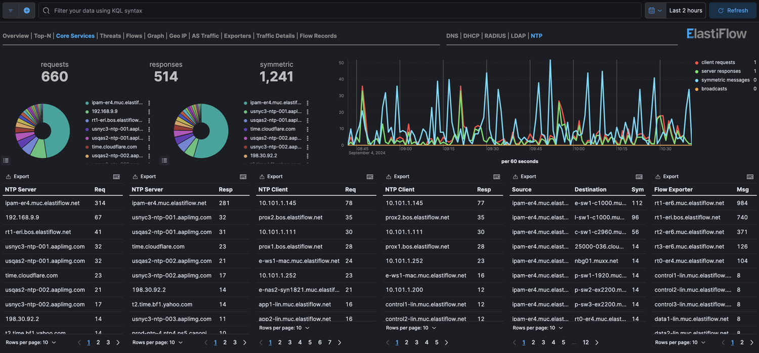Open the filter options icon beside the KQL bar
Viewport: 759px width, 353px height.
pyautogui.click(x=10, y=10)
